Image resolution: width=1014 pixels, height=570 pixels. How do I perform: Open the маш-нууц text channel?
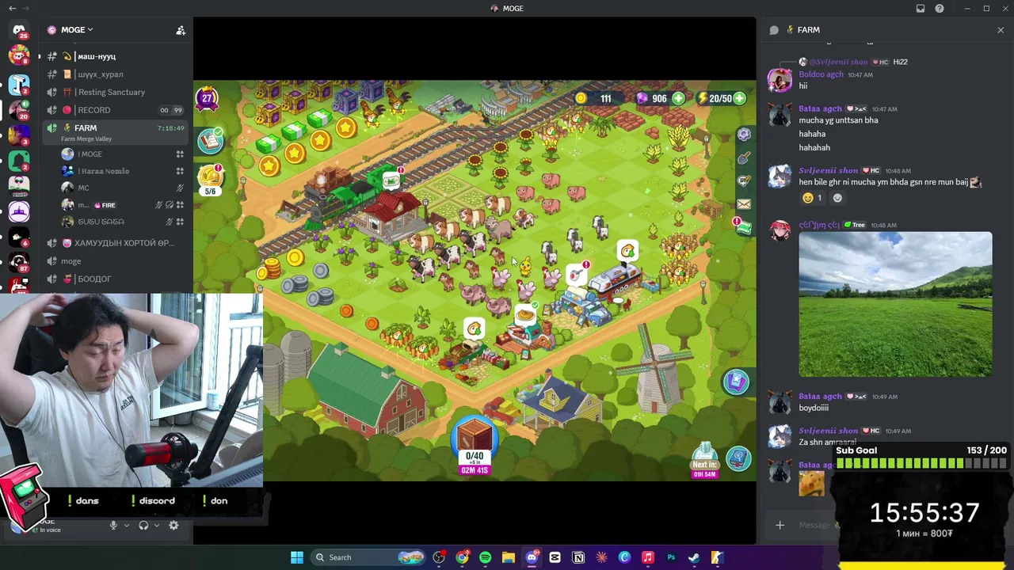click(x=116, y=56)
